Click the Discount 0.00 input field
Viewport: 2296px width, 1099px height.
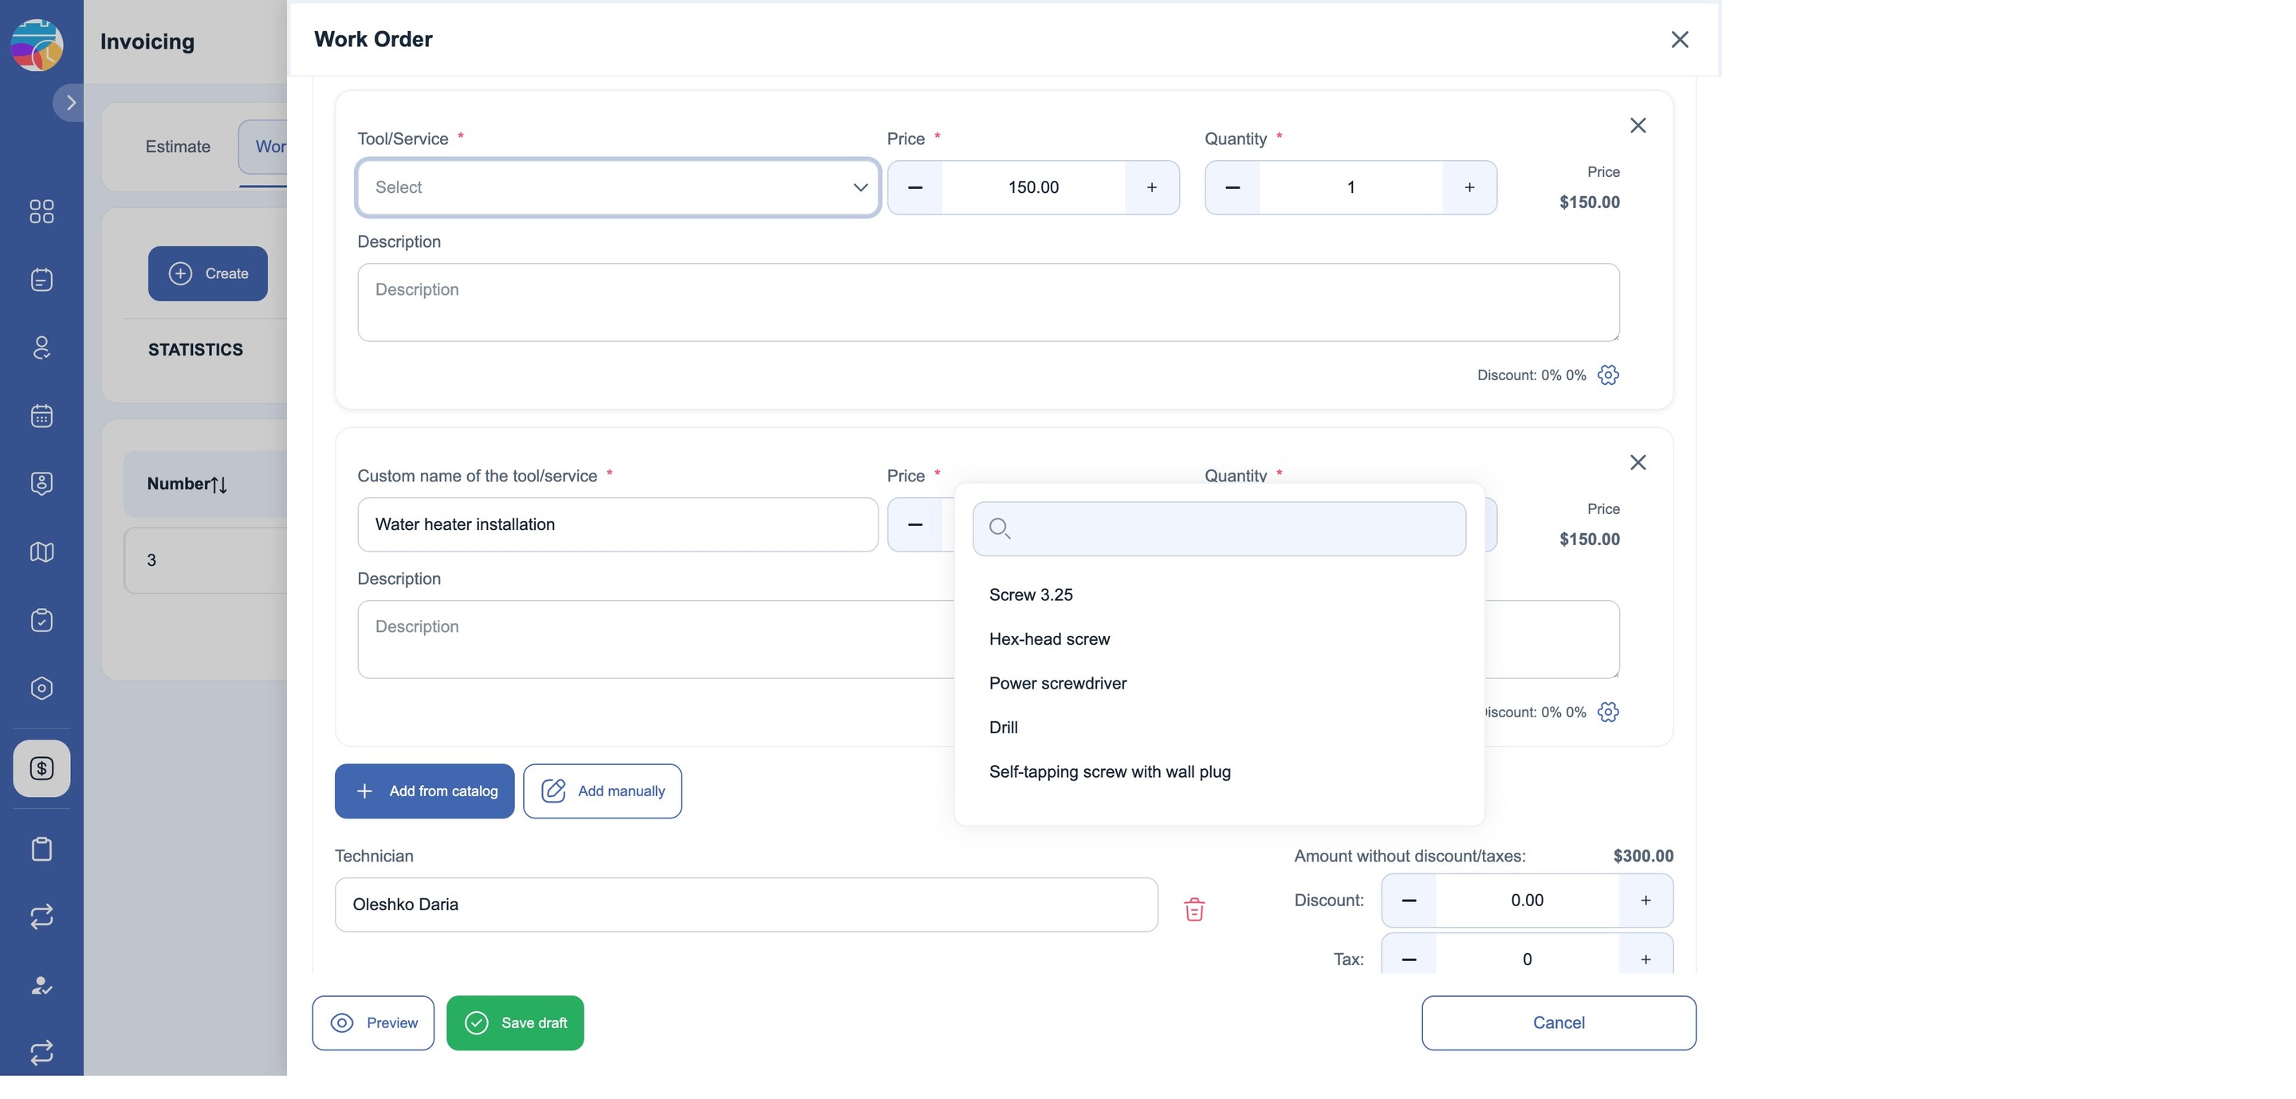click(x=1527, y=901)
